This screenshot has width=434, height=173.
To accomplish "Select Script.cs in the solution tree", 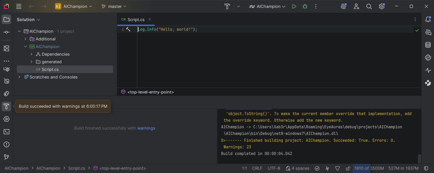I will coord(65,69).
